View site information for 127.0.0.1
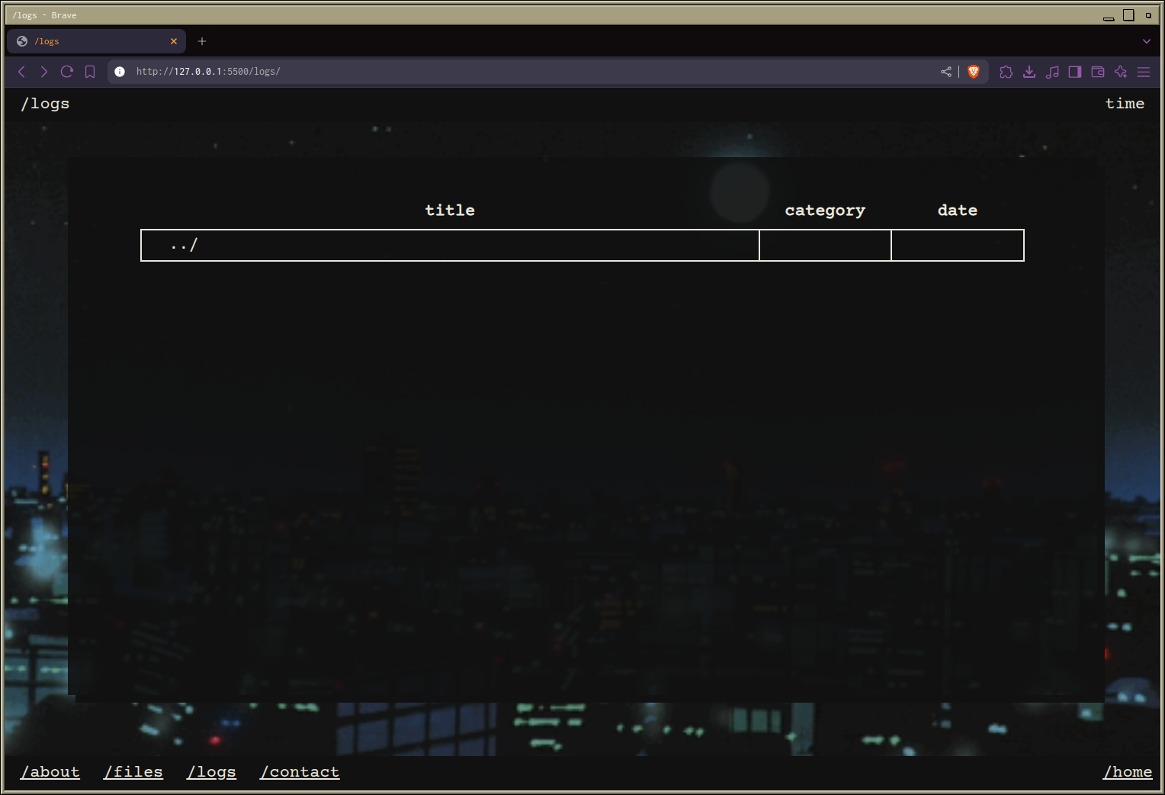Viewport: 1165px width, 795px height. (x=120, y=72)
